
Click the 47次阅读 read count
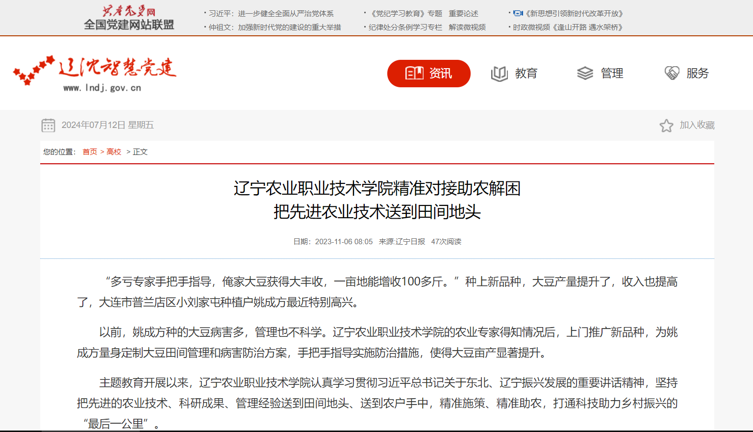[446, 242]
